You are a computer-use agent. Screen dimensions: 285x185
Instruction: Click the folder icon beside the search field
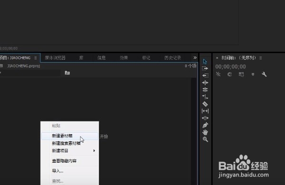click(67, 73)
